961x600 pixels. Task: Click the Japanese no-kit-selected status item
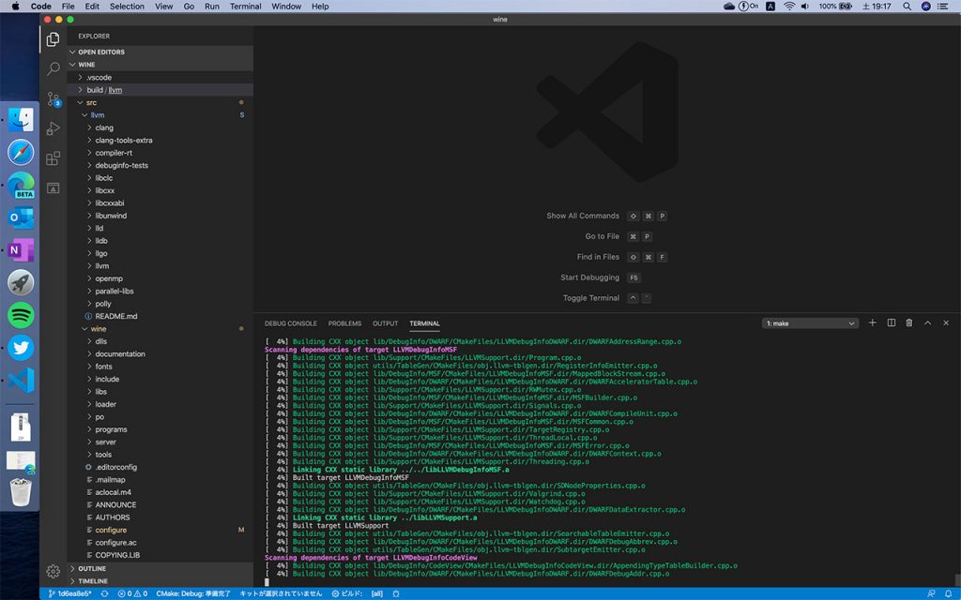coord(280,593)
